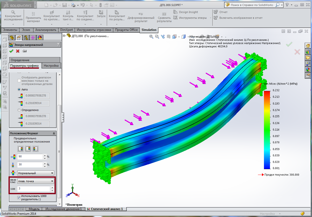Viewport: 312px width, 217px height.
Task: Select the Определено radio button
Action: click(19, 110)
